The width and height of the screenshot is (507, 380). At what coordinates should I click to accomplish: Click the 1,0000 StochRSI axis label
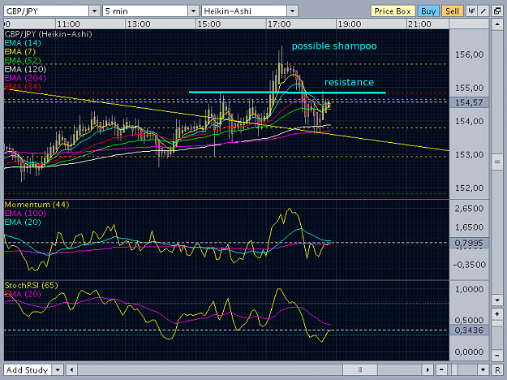coord(469,289)
